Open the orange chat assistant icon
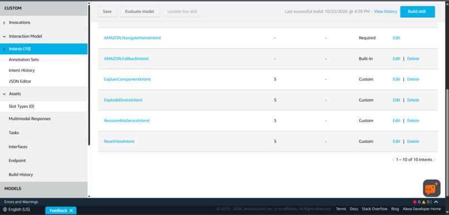This screenshot has width=449, height=215. point(432,188)
